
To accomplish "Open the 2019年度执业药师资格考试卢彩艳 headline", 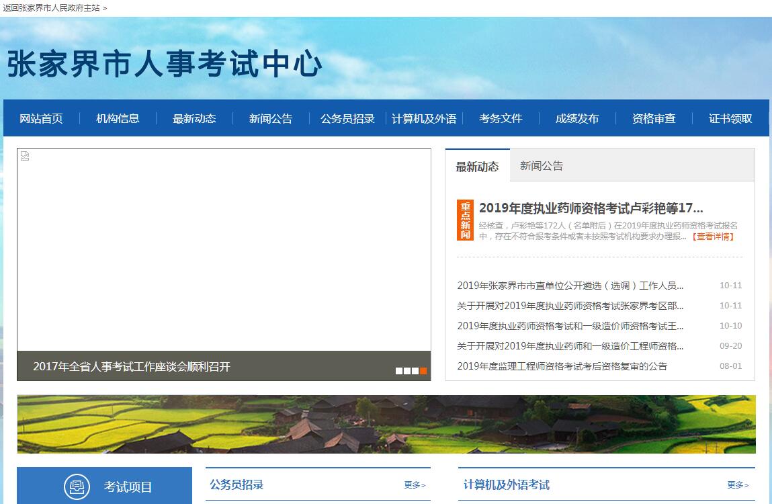I will tap(591, 208).
